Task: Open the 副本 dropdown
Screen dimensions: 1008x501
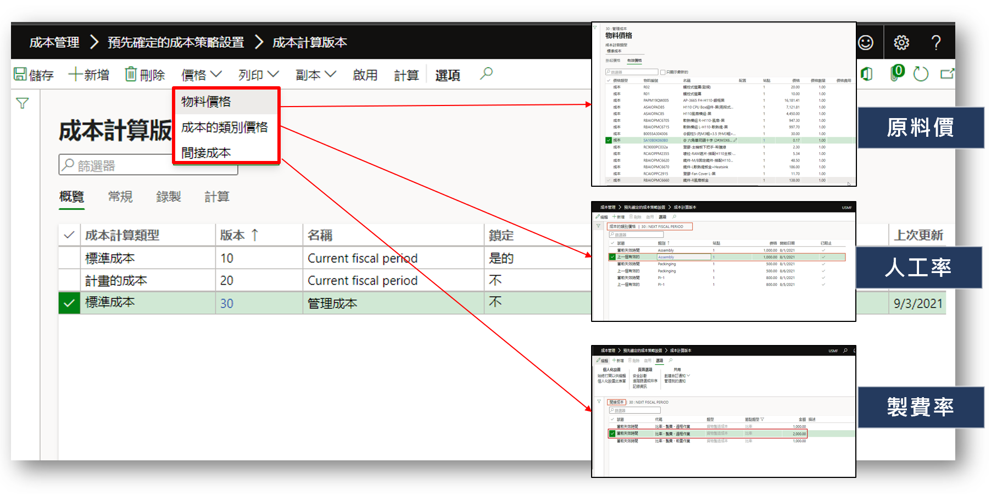Action: (x=314, y=74)
